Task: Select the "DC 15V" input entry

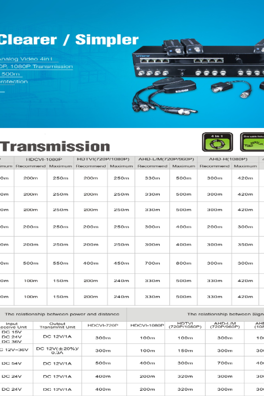Action: pos(11,332)
